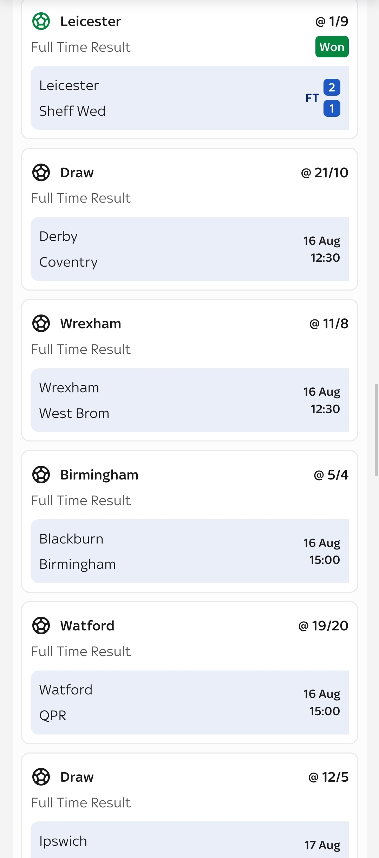Click the football icon next to Draw 21/10
The width and height of the screenshot is (379, 858).
pos(41,172)
